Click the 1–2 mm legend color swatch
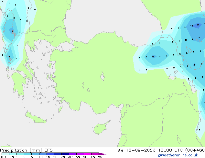The image size is (205, 158). [20, 154]
